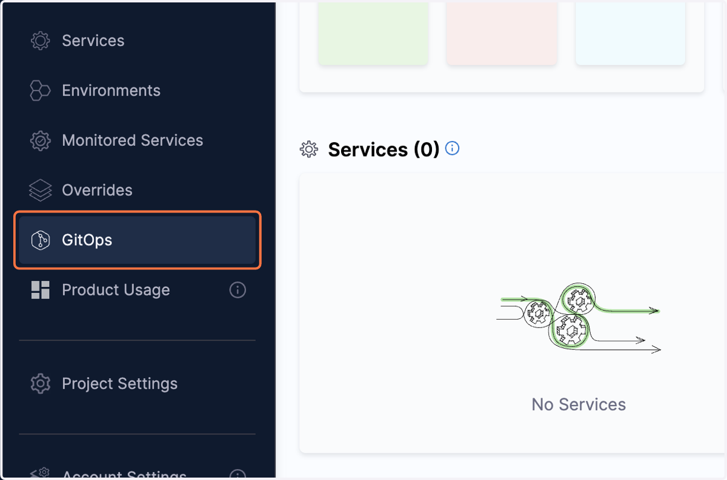Select the Overrides sidebar entry
The width and height of the screenshot is (727, 480).
[x=137, y=190]
